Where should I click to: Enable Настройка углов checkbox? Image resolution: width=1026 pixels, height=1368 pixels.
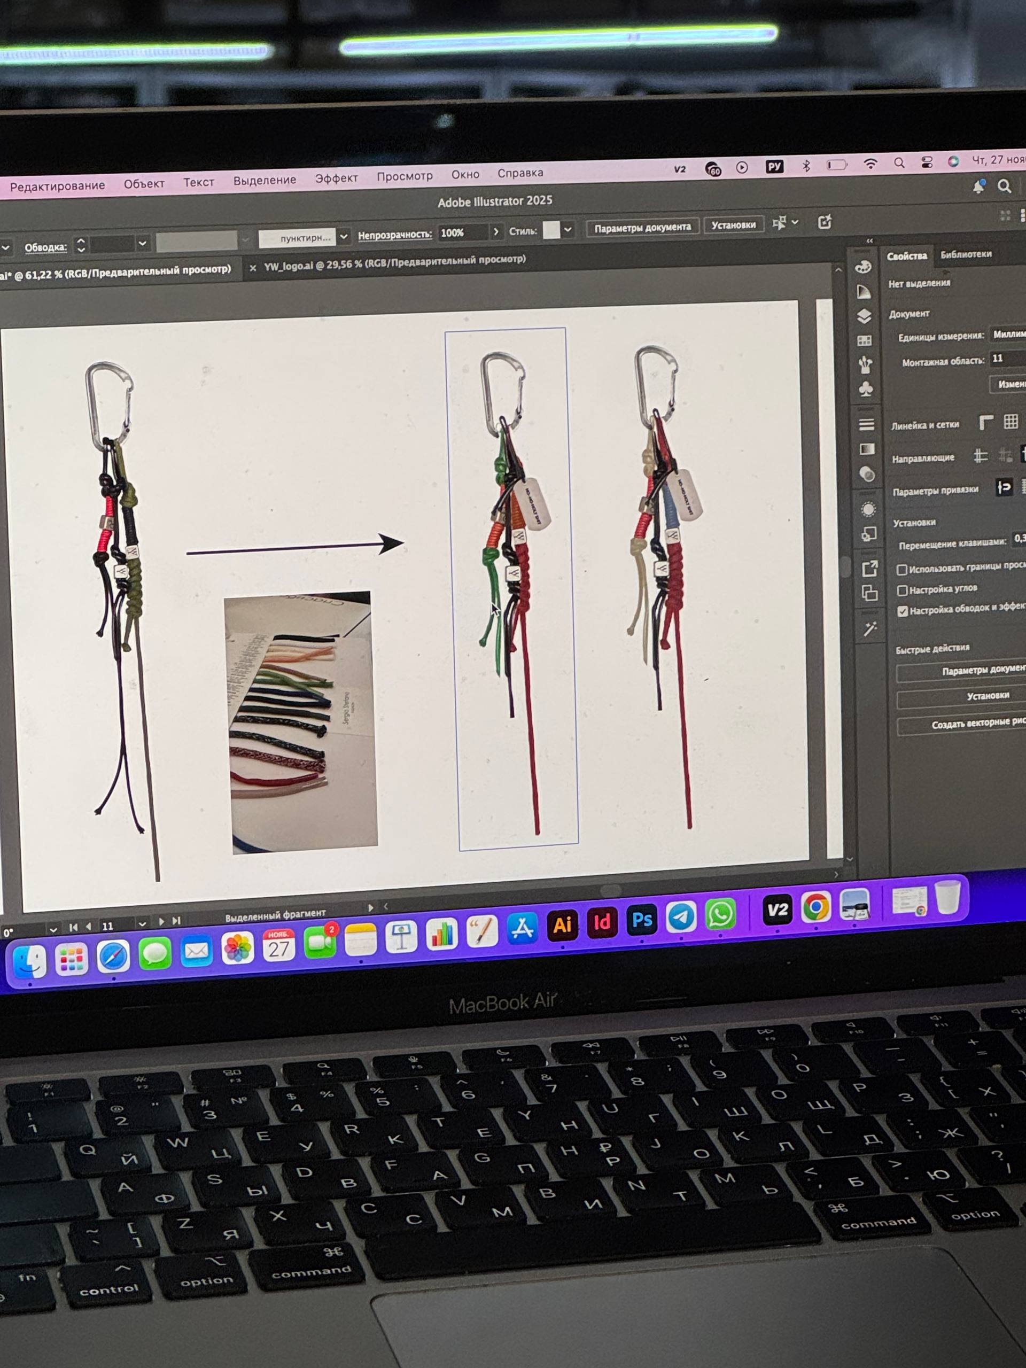pos(903,590)
